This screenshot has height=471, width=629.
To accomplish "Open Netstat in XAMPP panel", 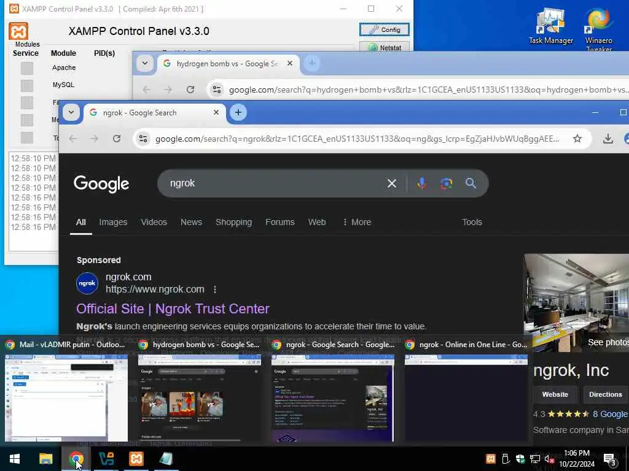I will click(385, 48).
